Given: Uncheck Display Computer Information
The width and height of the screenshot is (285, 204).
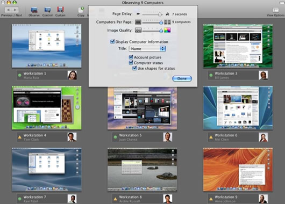Looking at the screenshot, I should pyautogui.click(x=112, y=42).
